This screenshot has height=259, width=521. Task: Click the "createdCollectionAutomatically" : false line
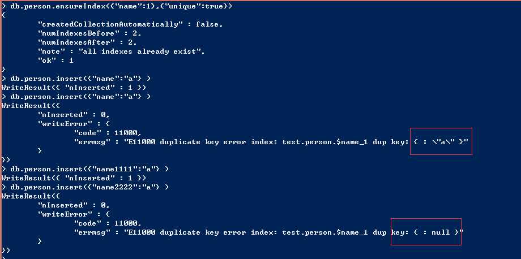pos(130,24)
